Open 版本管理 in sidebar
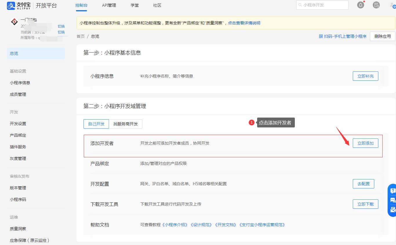 (18, 188)
